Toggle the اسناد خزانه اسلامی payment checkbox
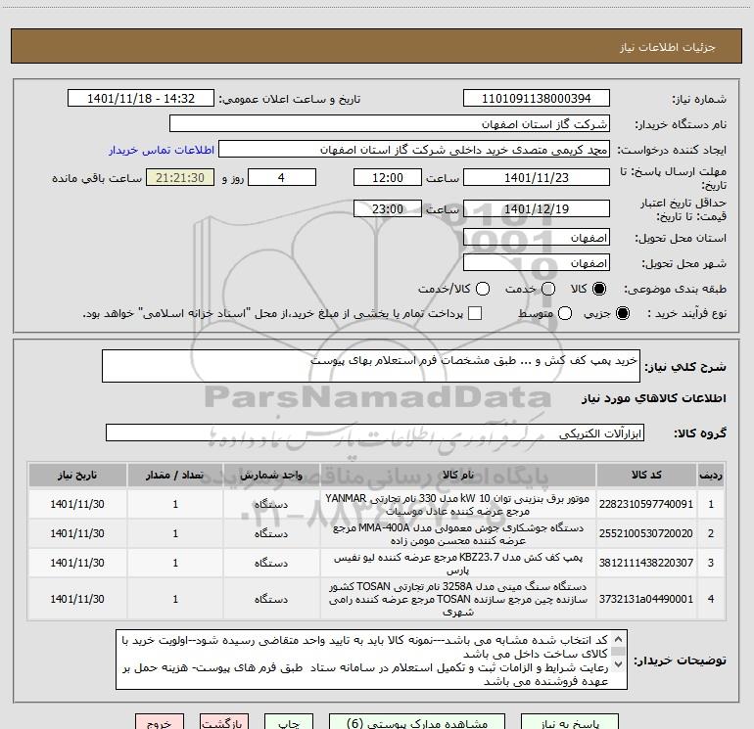Viewport: 754px width, 729px height. click(475, 313)
